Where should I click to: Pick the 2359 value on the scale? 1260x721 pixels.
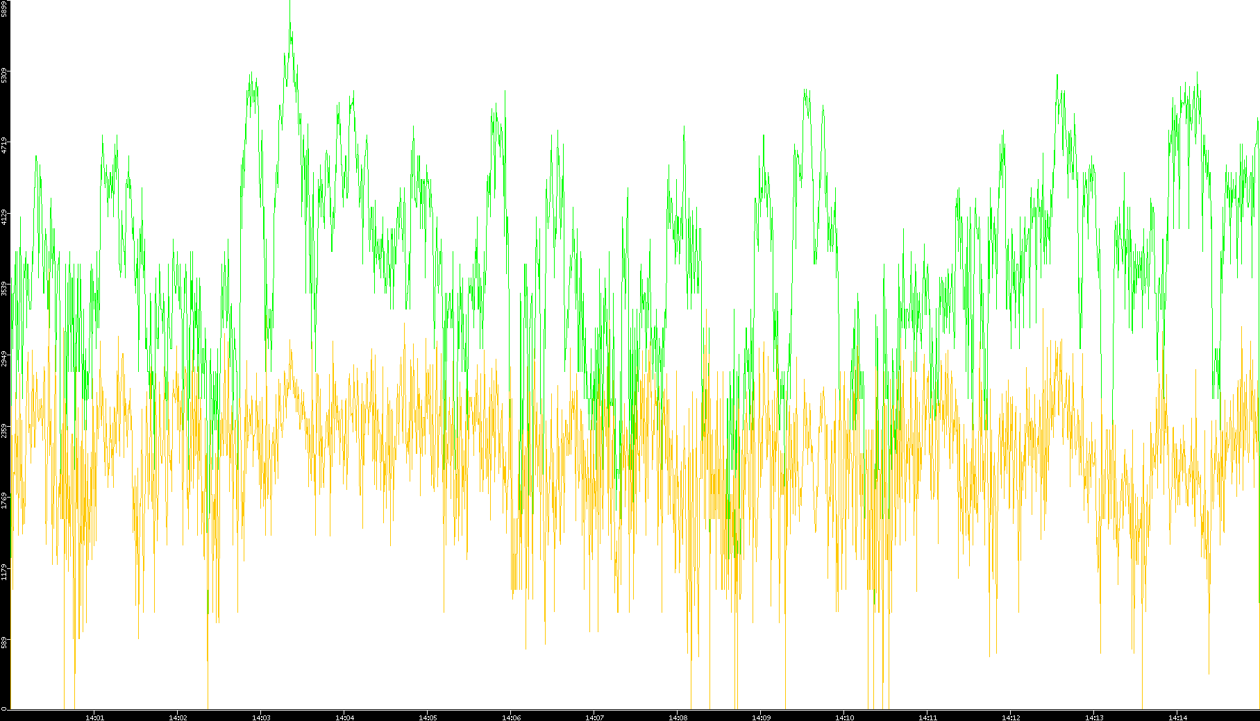click(x=4, y=430)
